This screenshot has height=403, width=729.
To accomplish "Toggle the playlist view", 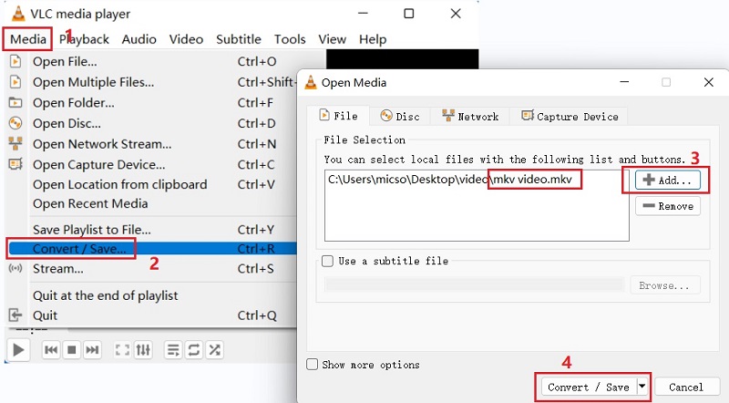I will pos(173,349).
